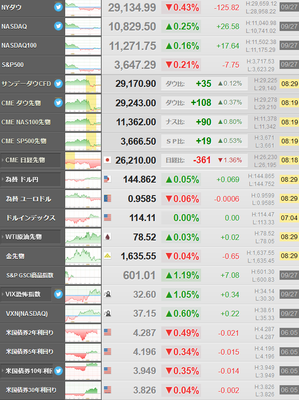The image size is (299, 400).
Task: Open the NYダウ index link
Action: (x=12, y=7)
